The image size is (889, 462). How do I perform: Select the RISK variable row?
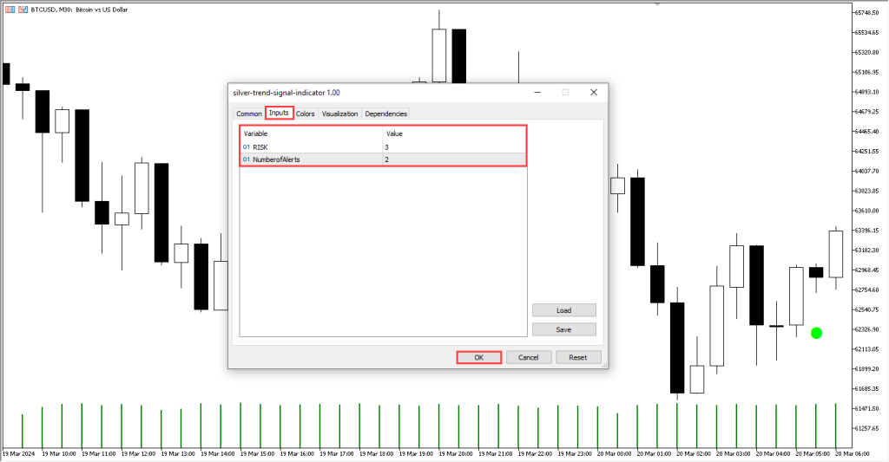pyautogui.click(x=383, y=147)
